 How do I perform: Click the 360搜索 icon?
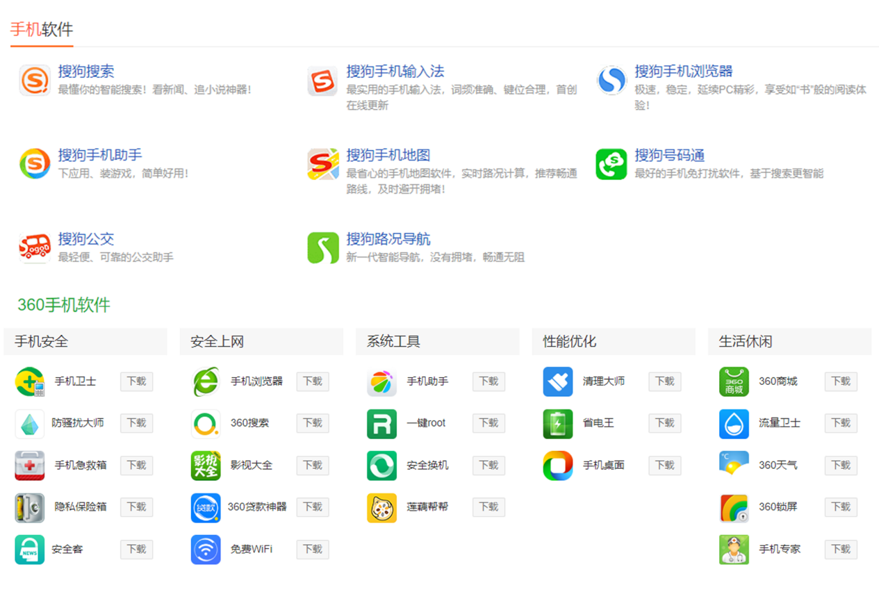click(206, 423)
